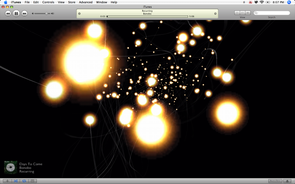This screenshot has width=295, height=184.
Task: Switch to Cover Flow view button
Action: (248, 13)
